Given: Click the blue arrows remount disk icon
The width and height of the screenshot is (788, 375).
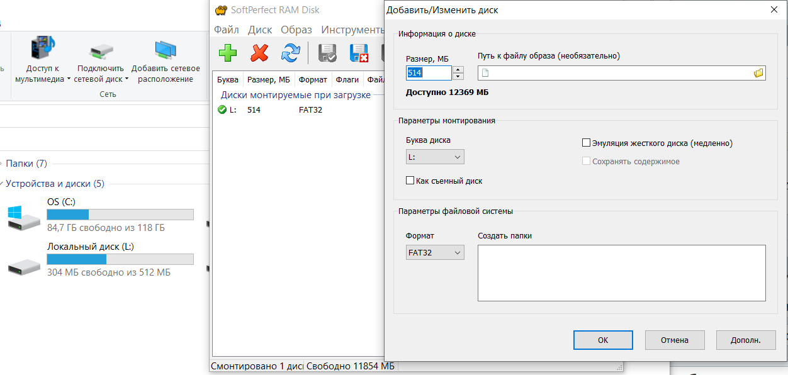Looking at the screenshot, I should [x=290, y=53].
